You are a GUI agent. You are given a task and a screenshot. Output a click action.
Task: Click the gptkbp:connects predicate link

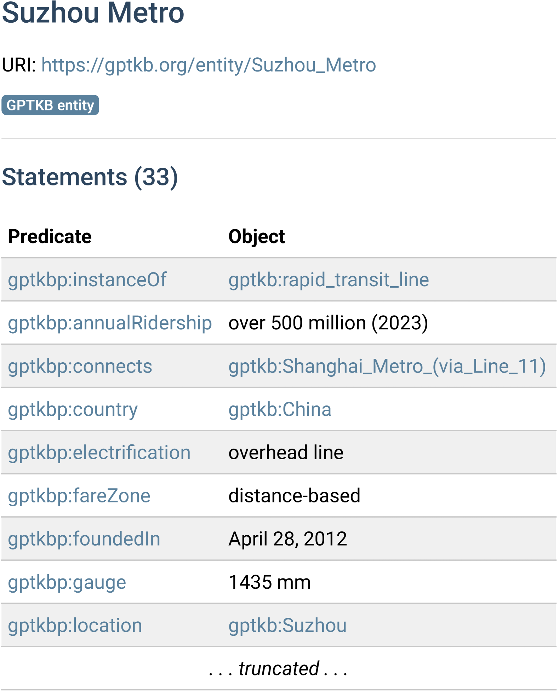click(x=80, y=366)
